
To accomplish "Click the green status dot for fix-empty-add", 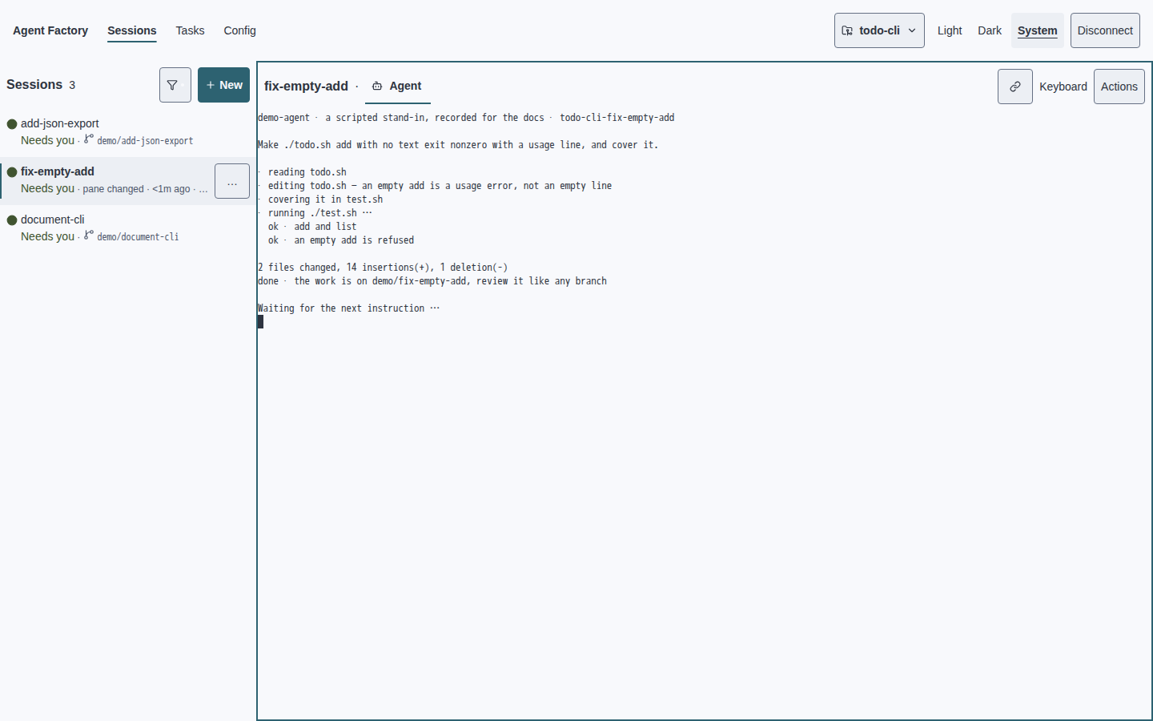I will 12,172.
